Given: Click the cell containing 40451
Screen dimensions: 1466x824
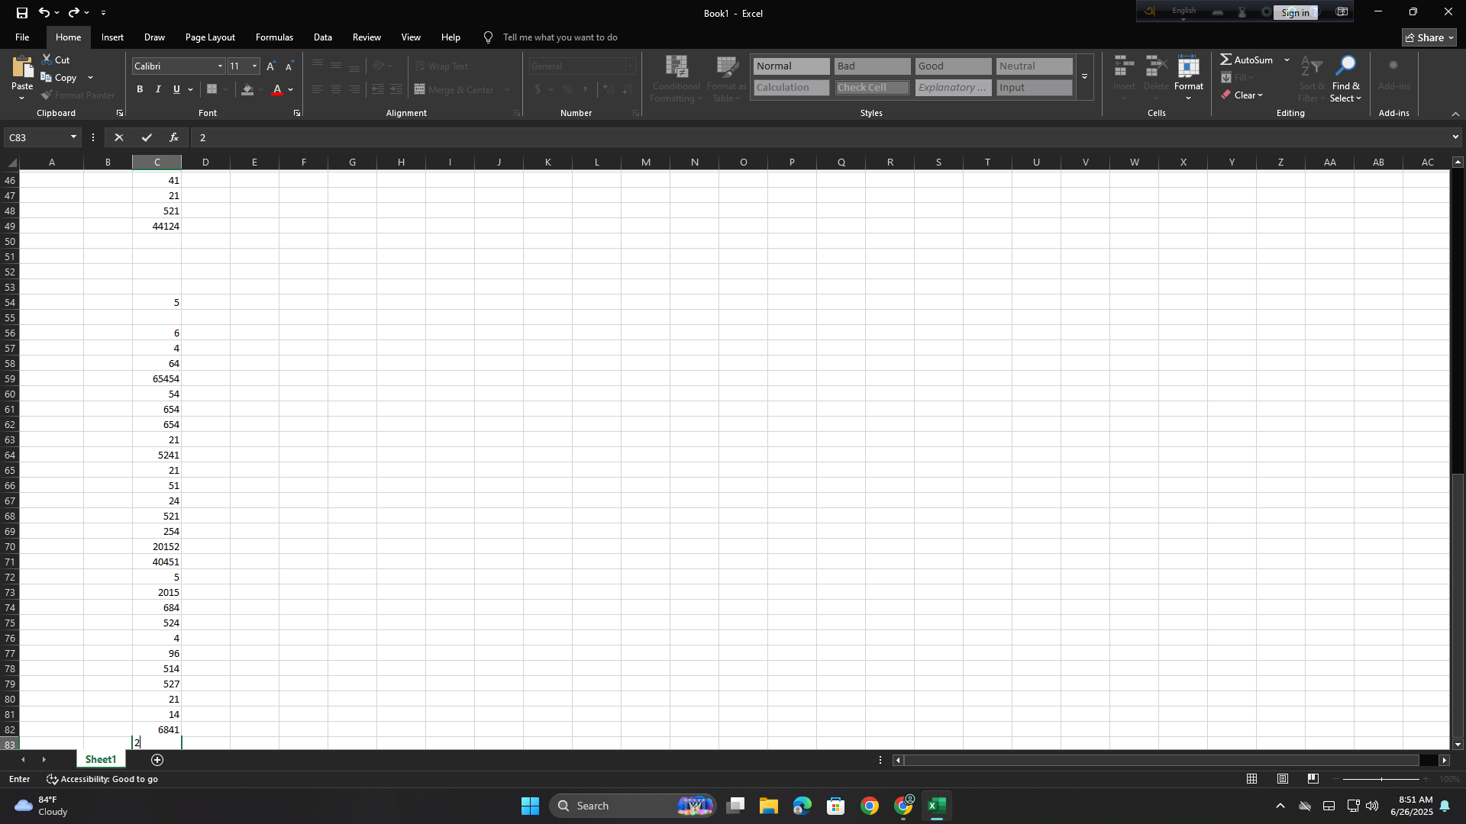Looking at the screenshot, I should 157,562.
